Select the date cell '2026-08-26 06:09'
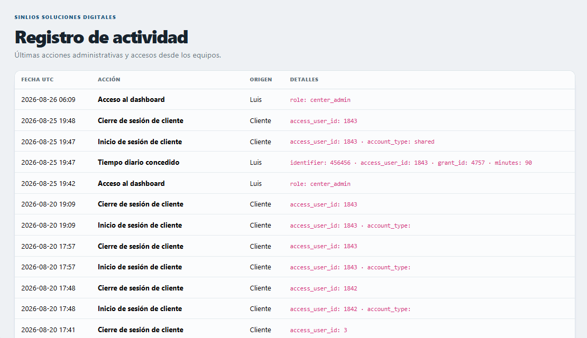 coord(48,100)
